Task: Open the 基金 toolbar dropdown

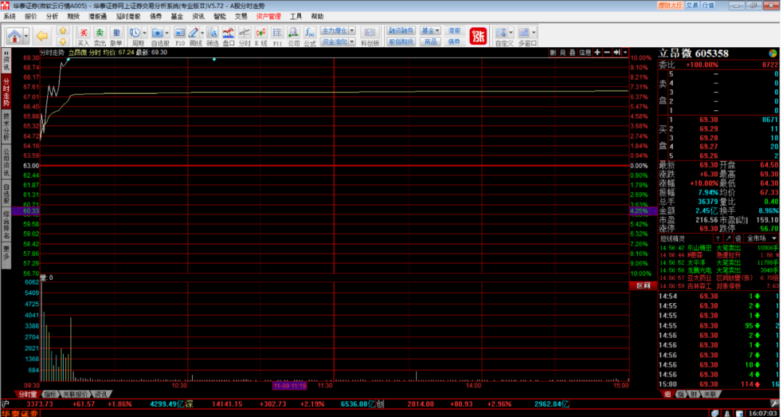Action: coord(430,31)
